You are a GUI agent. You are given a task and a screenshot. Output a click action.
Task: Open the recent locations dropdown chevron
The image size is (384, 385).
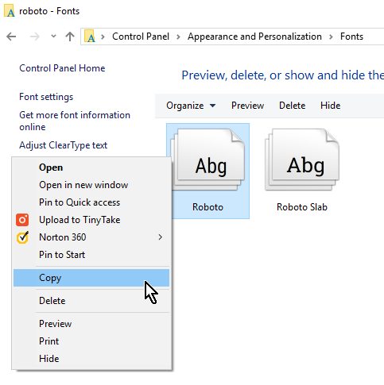53,36
